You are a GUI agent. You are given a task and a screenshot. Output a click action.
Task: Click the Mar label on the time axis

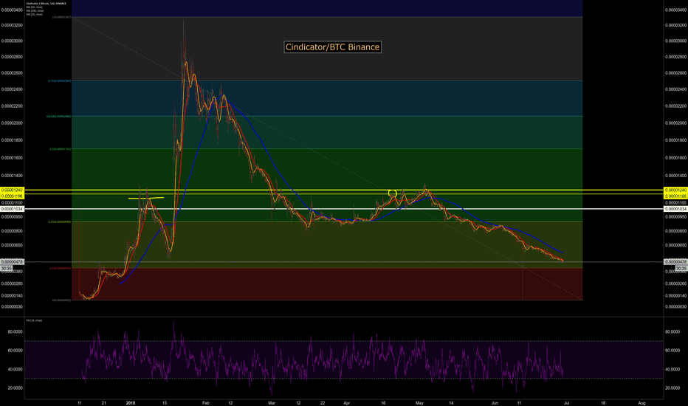click(x=272, y=403)
